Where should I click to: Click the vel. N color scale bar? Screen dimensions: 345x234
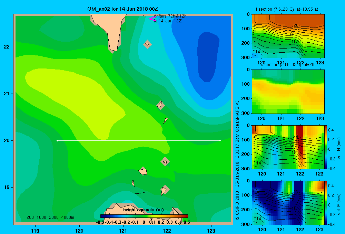tap(326, 147)
